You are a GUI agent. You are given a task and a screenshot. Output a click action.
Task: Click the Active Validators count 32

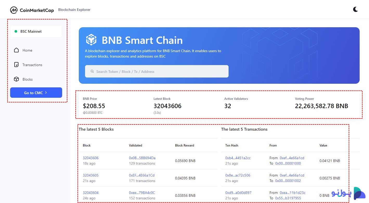(228, 106)
